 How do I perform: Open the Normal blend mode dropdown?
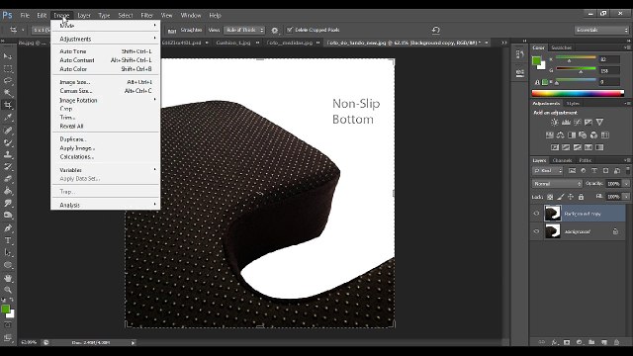click(557, 184)
